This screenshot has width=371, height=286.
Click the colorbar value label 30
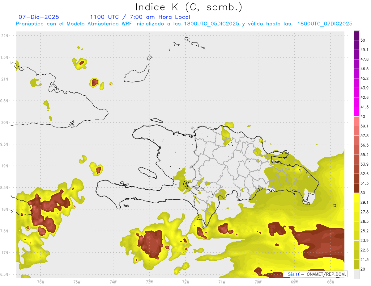pos(363,193)
